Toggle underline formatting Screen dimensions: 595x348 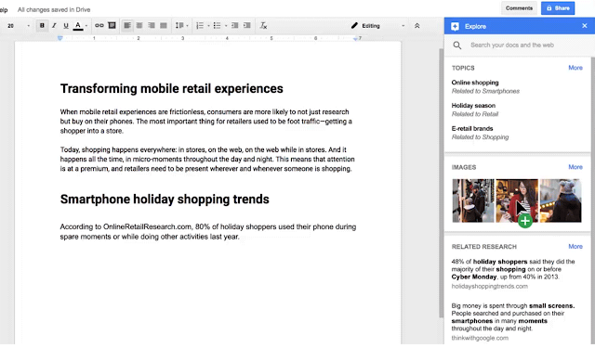tap(66, 25)
